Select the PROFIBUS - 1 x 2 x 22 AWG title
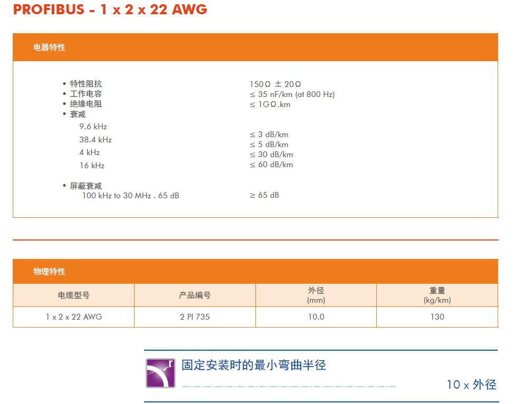The image size is (514, 404). coord(110,9)
